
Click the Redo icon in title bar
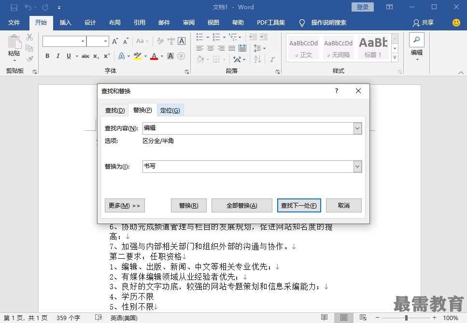point(45,7)
